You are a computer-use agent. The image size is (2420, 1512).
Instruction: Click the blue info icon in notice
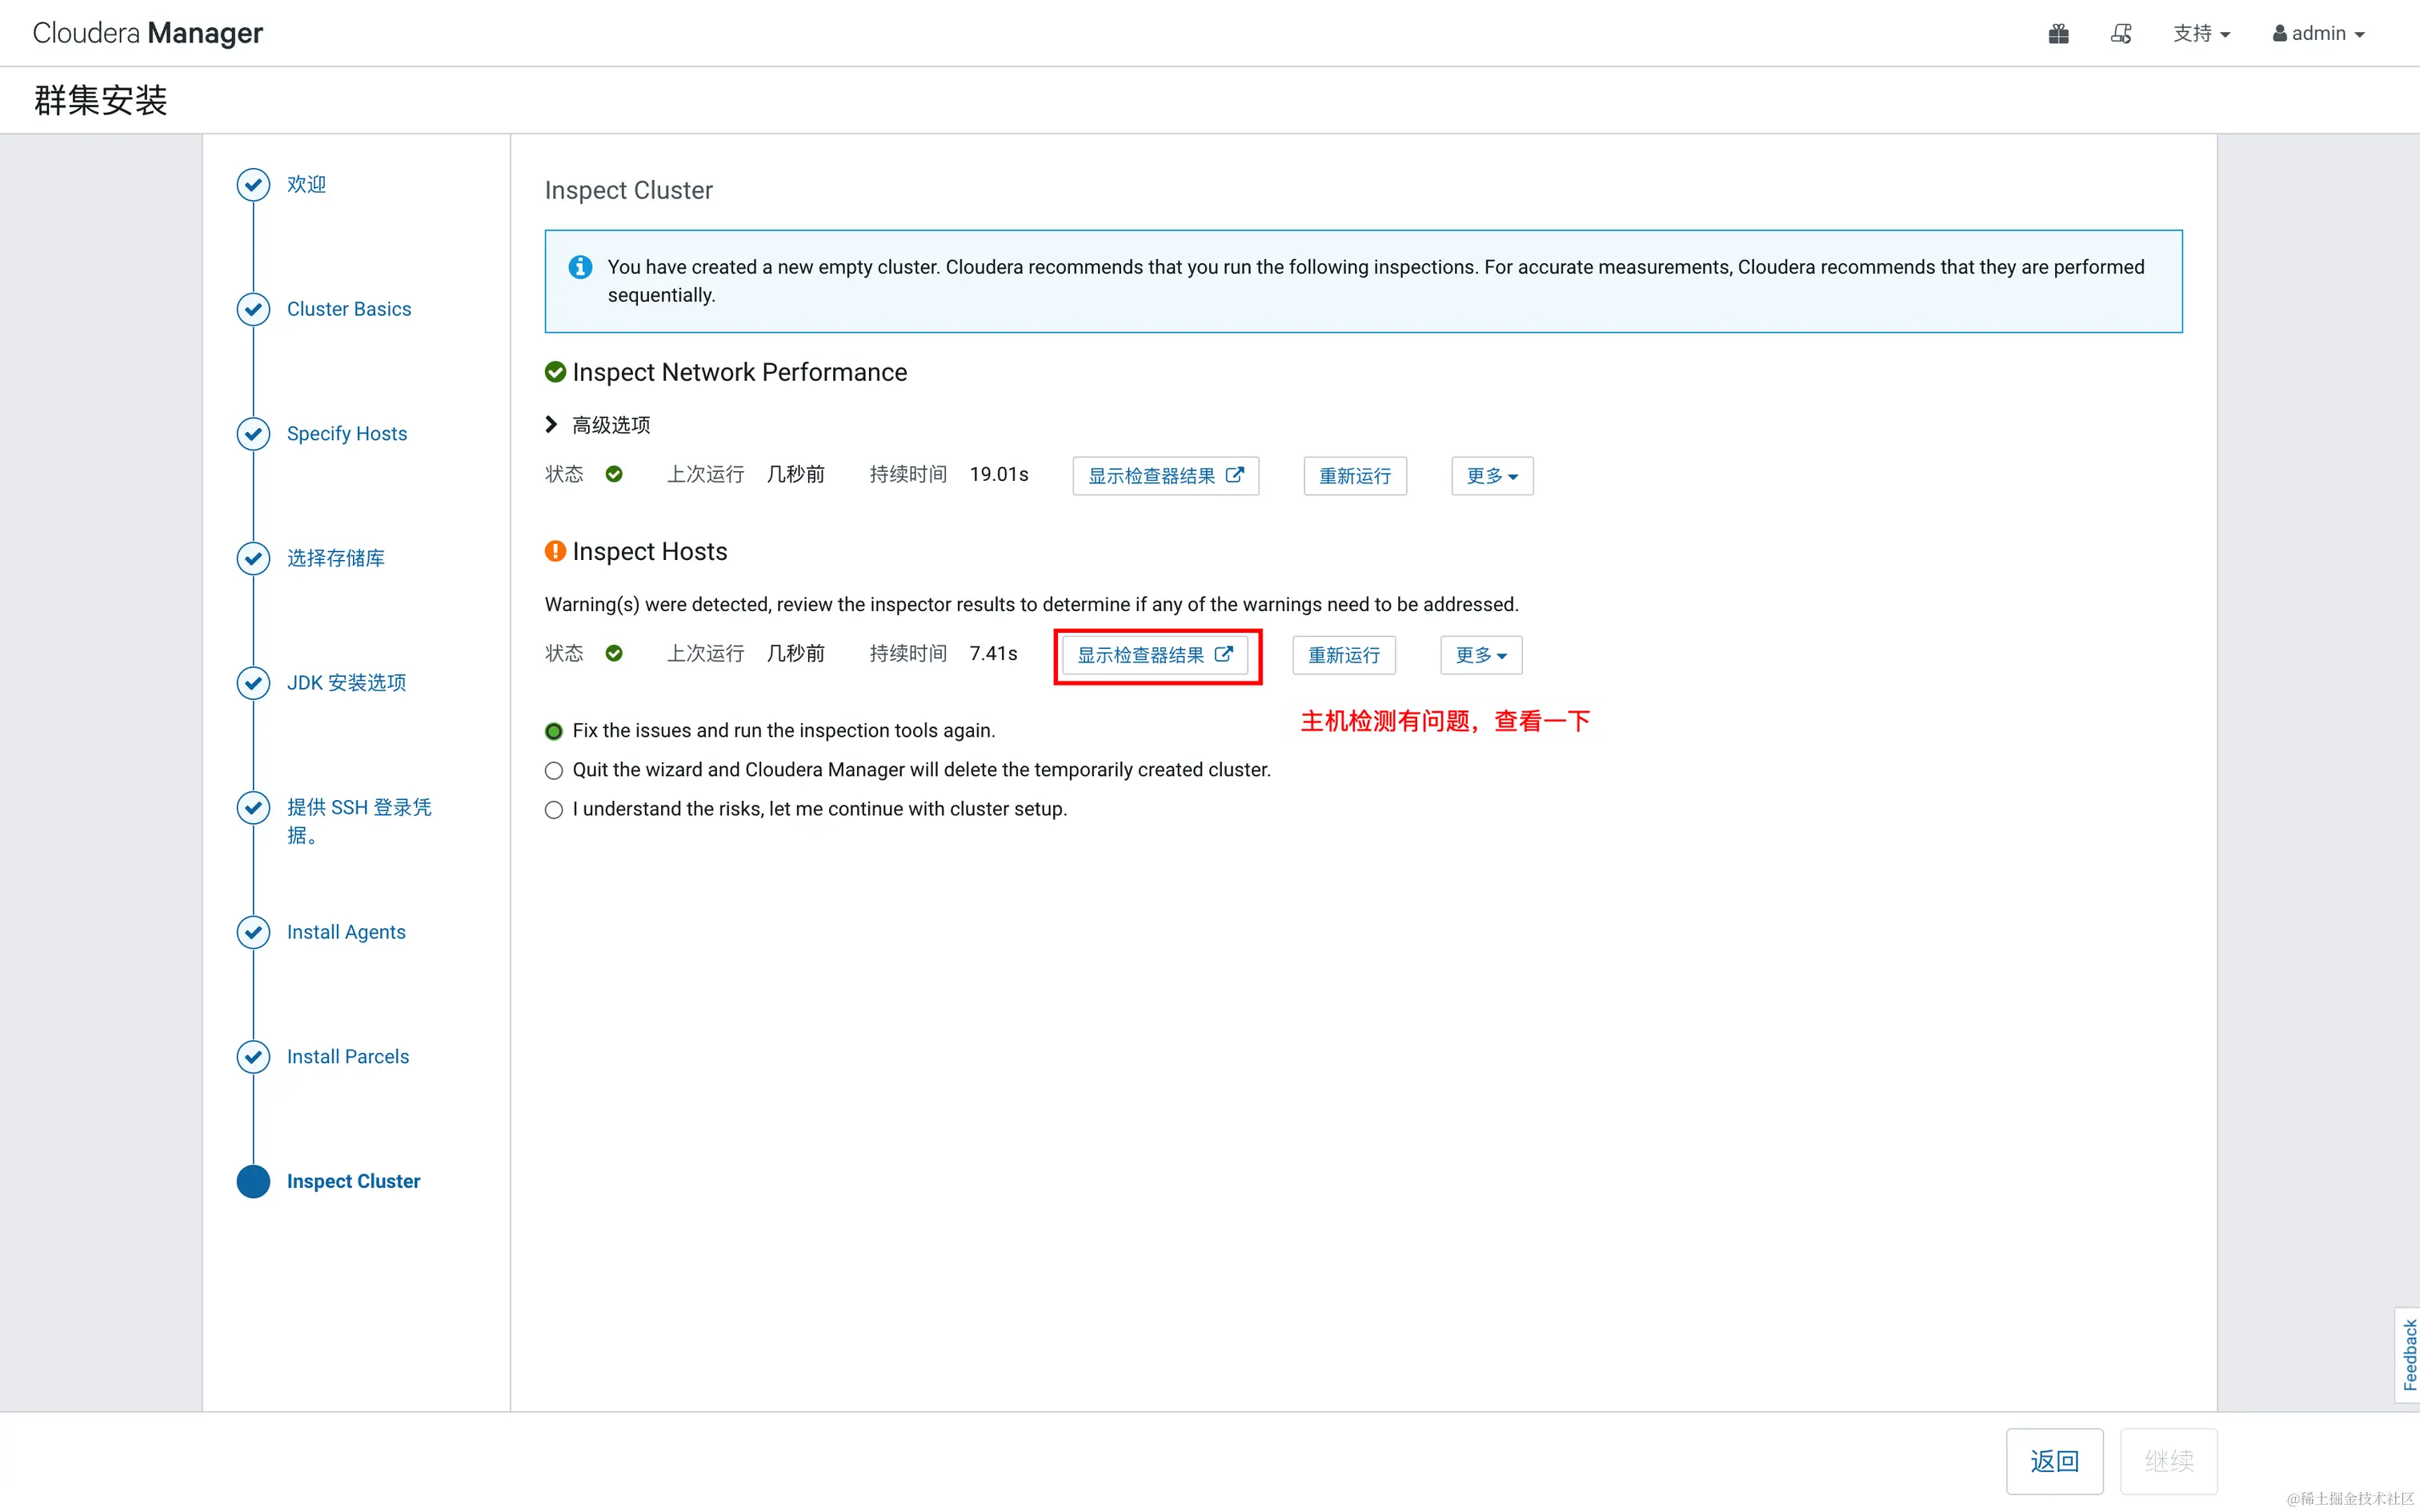(580, 267)
